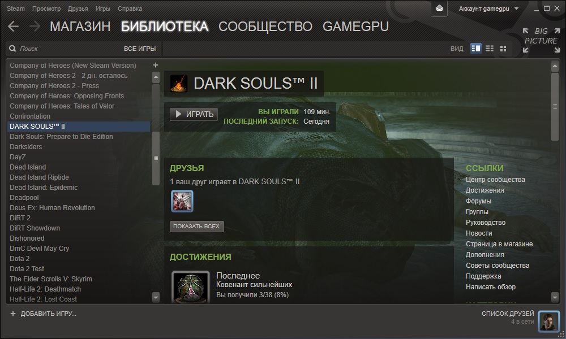Click the ИГРАТЬ play button
The image size is (566, 339).
click(x=194, y=114)
